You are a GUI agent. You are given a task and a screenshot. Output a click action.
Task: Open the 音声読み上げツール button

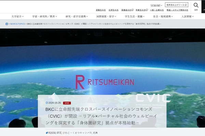pyautogui.click(x=177, y=5)
